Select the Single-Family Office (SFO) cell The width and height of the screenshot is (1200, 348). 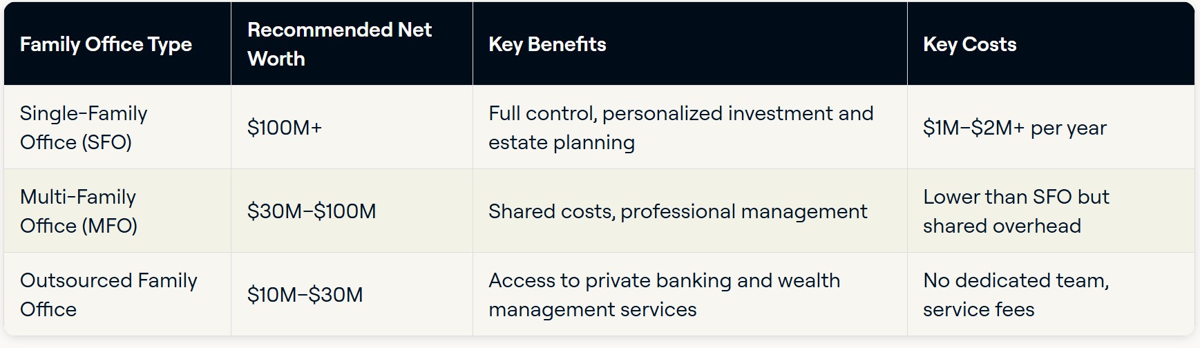tap(117, 128)
